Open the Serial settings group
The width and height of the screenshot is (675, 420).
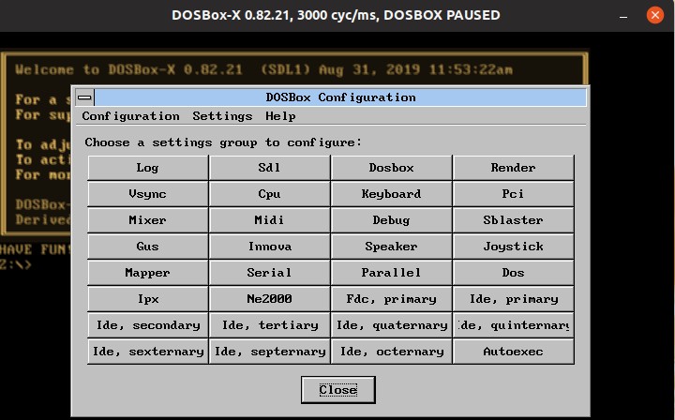click(x=269, y=273)
